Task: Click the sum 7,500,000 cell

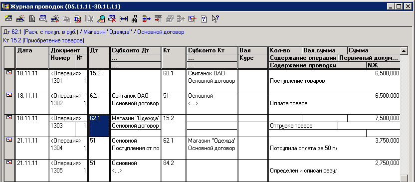Action: pyautogui.click(x=374, y=118)
